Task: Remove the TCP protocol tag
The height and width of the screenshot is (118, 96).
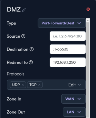Action: coord(39,85)
